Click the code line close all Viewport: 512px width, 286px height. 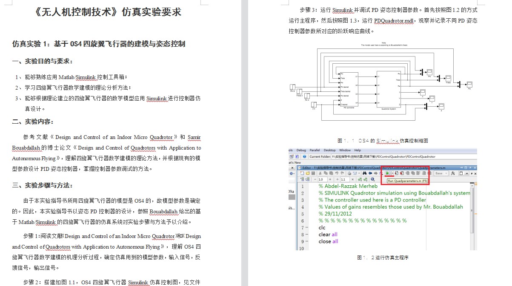pos(328,241)
